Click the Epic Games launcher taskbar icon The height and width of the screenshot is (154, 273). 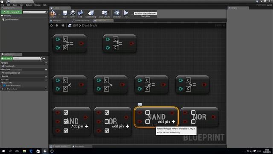pos(45,151)
